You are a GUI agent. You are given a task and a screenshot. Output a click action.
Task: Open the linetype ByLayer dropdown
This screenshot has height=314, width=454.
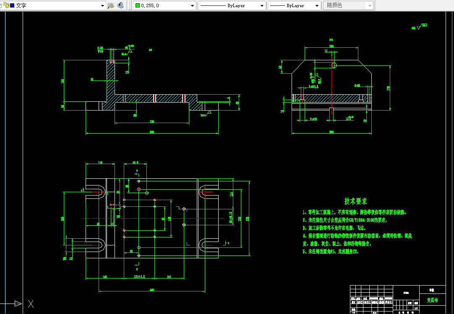[262, 5]
